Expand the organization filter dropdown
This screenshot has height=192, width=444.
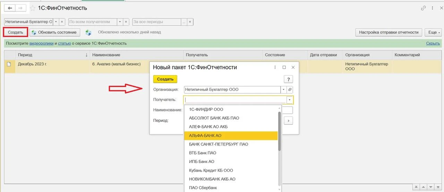[56, 22]
